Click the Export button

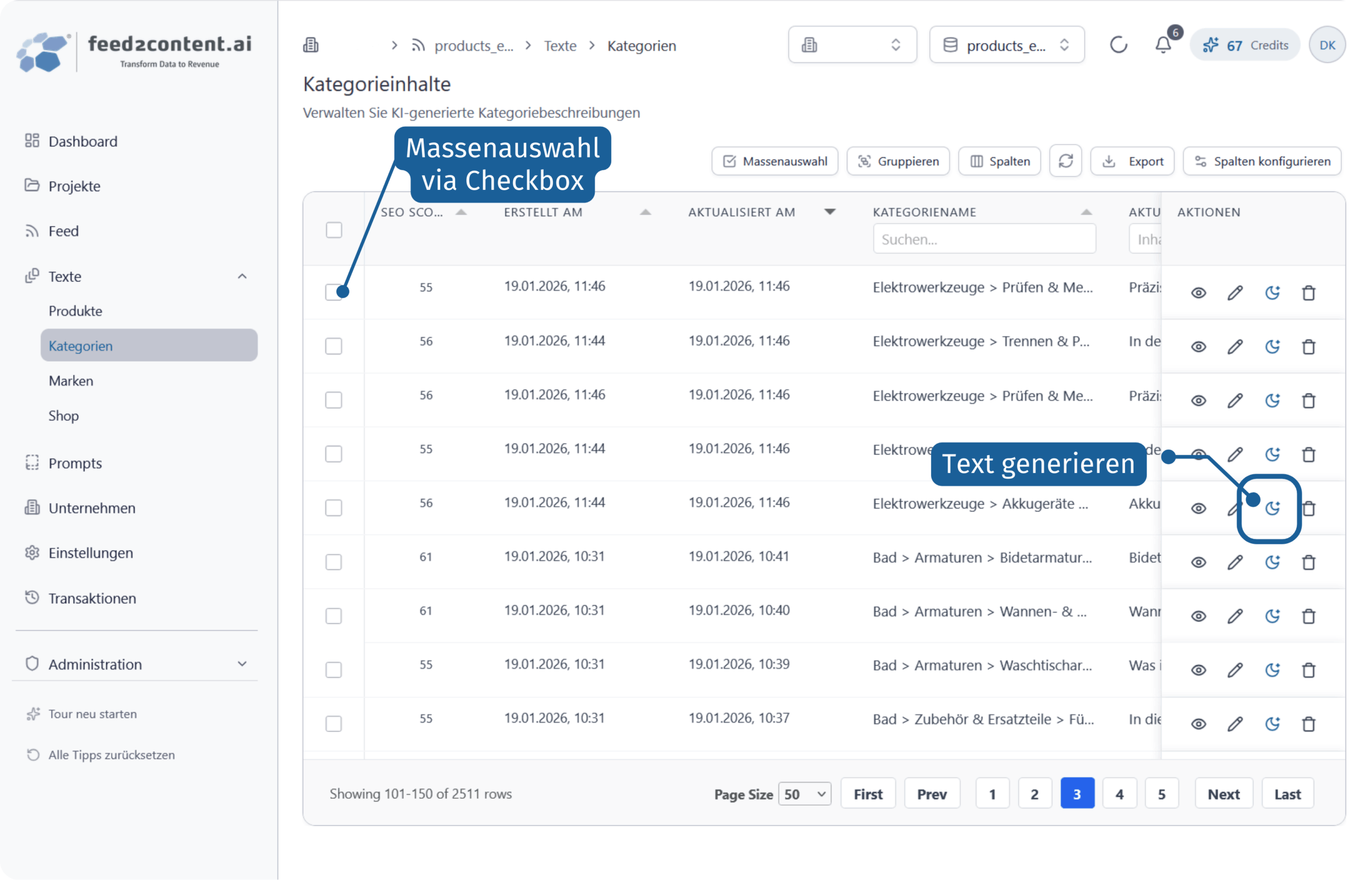[1131, 161]
